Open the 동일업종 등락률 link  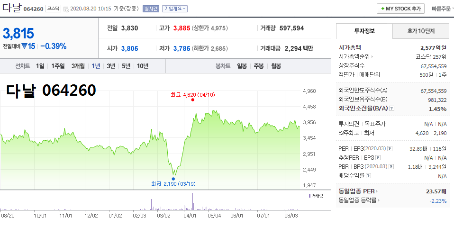359,200
